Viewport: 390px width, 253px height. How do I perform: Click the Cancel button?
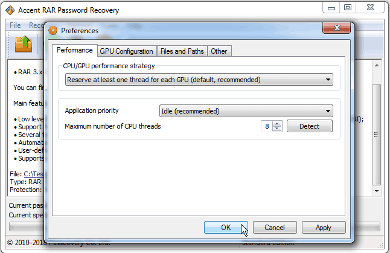tap(275, 228)
